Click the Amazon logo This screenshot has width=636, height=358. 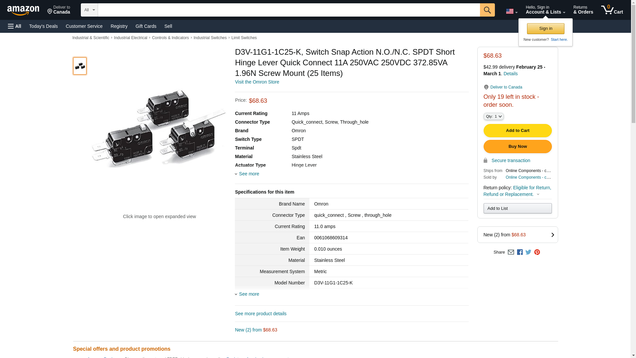23,11
